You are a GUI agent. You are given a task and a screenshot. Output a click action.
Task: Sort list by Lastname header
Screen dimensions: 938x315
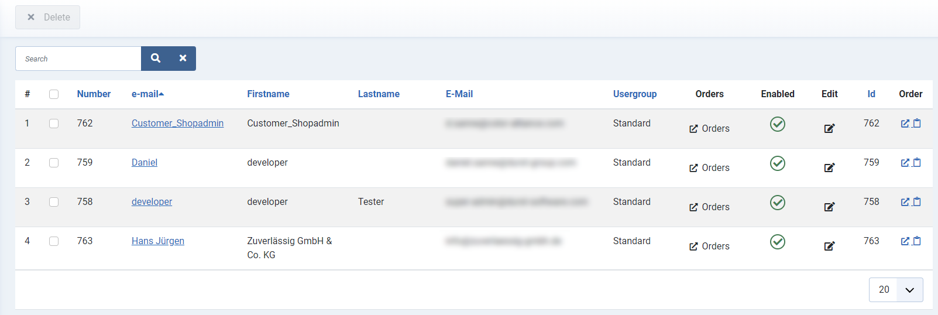(379, 94)
